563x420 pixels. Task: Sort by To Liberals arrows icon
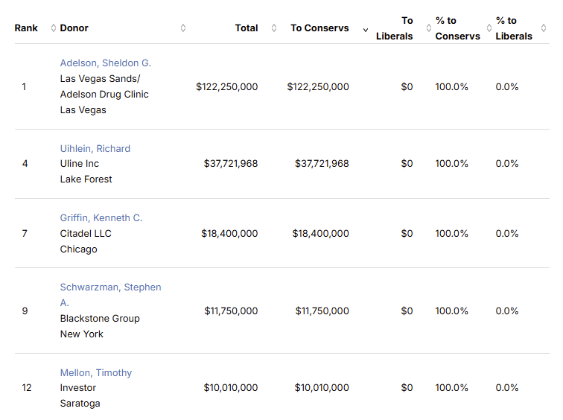429,28
